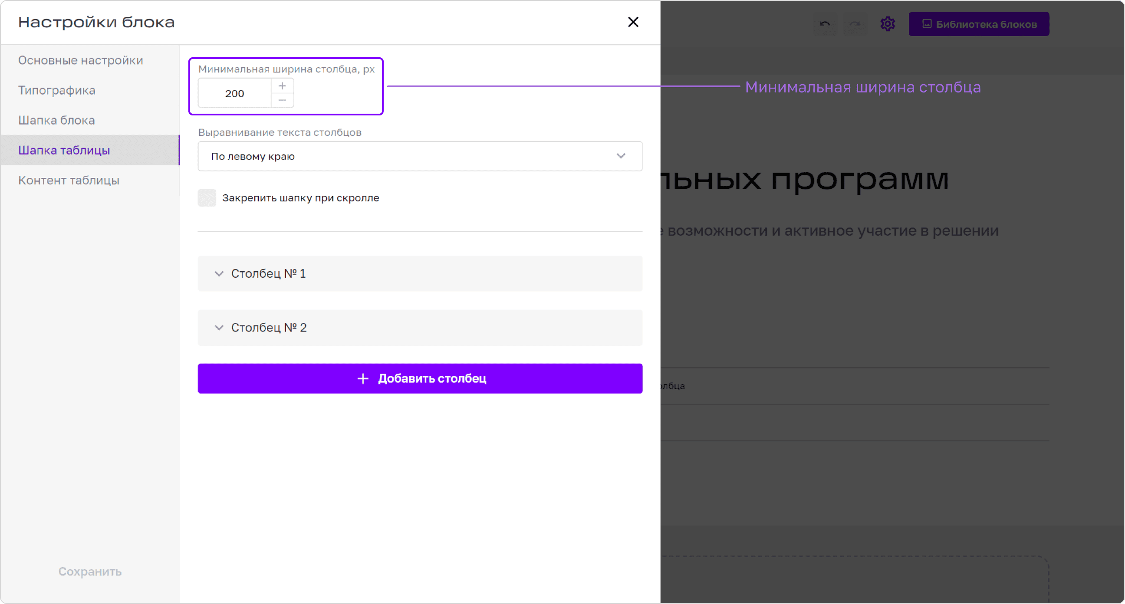1125x604 pixels.
Task: Click the Закрепить шапку при скролле label
Action: pos(300,198)
